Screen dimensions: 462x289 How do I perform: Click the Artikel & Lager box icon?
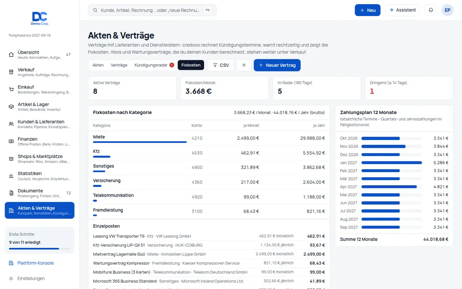[x=11, y=107]
